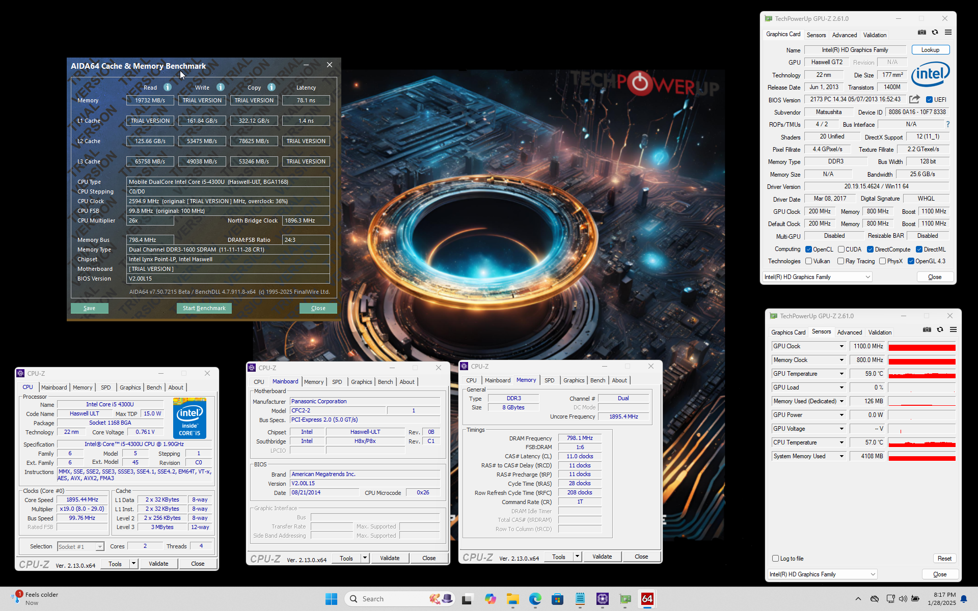The height and width of the screenshot is (611, 978).
Task: Click Reset button in GPU-Z Sensors
Action: (944, 559)
